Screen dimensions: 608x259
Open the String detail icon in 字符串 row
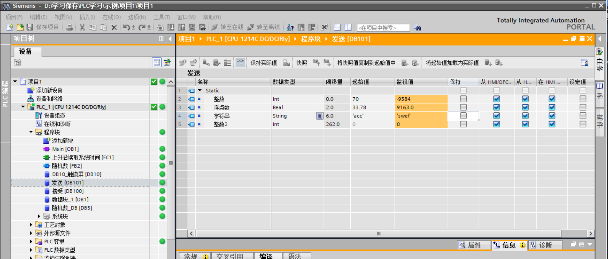[320, 116]
